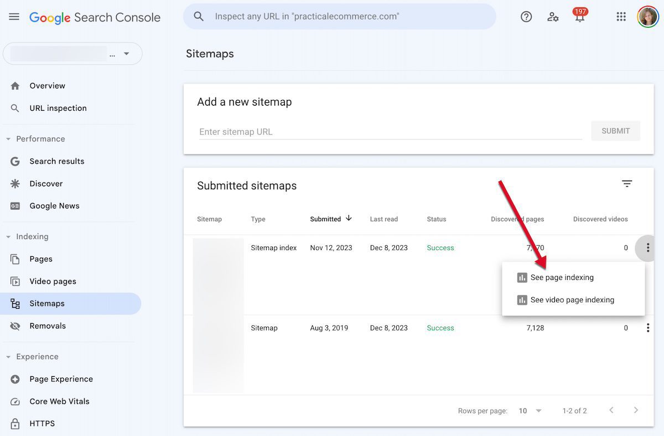Screen dimensions: 664x436
Task: Collapse the Experience section
Action: [x=8, y=357]
